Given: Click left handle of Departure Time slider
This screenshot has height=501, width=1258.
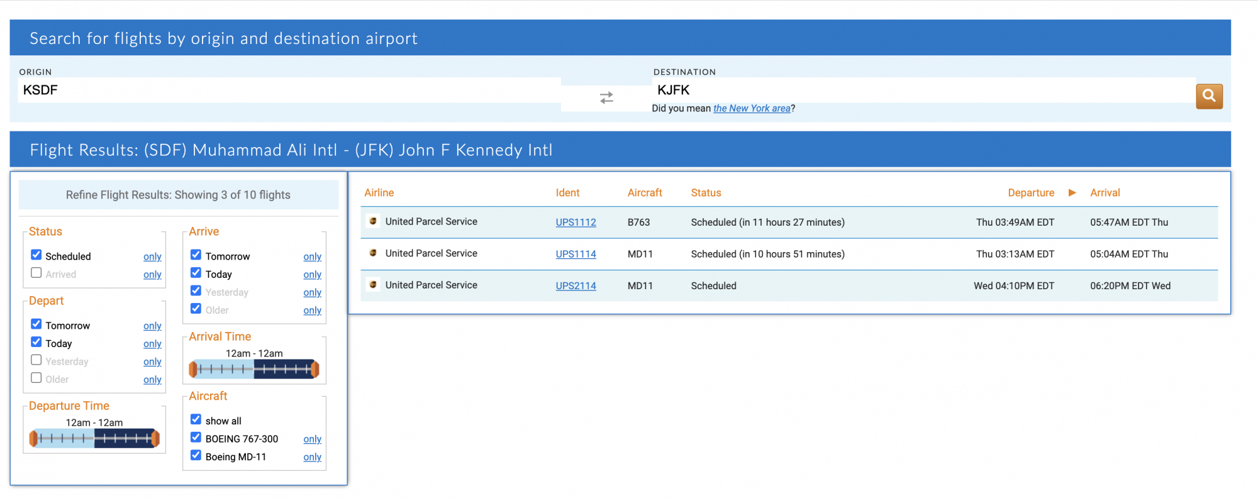Looking at the screenshot, I should pos(33,438).
